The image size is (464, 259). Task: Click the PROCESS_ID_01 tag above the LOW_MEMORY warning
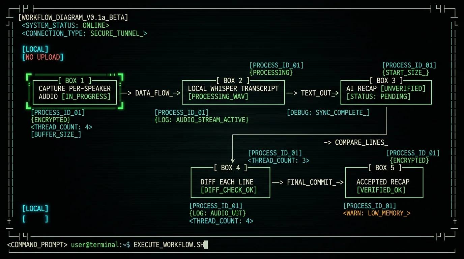[370, 206]
